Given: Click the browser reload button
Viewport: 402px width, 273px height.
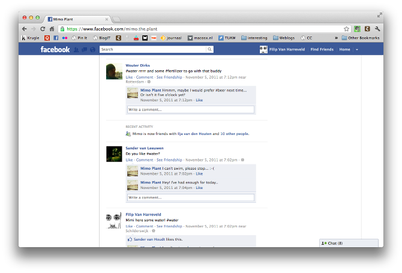Looking at the screenshot, I should point(43,29).
